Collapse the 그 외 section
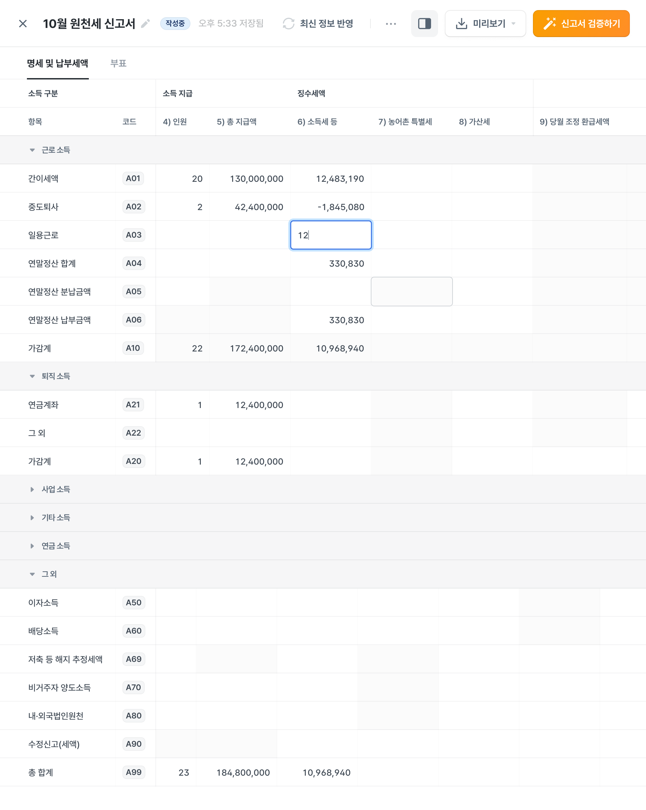 [32, 574]
